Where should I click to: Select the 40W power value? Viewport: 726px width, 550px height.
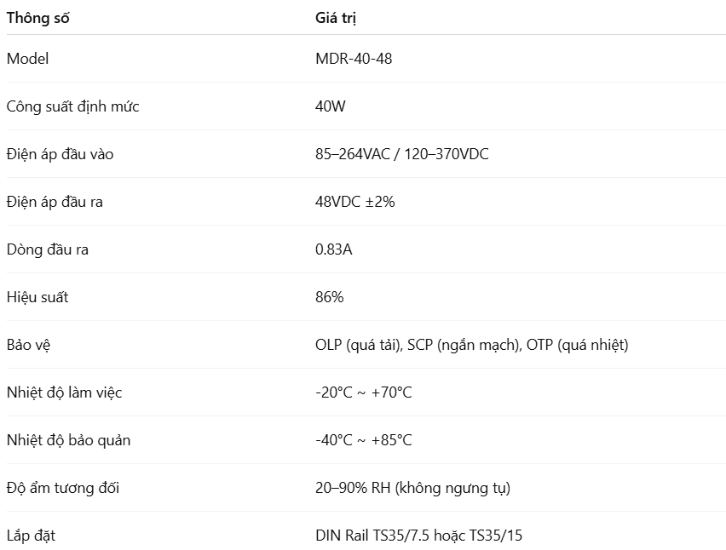click(331, 106)
